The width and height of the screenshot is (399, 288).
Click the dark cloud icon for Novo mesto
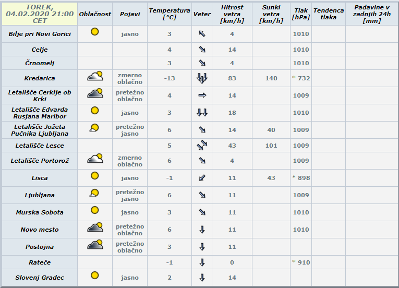coord(95,227)
